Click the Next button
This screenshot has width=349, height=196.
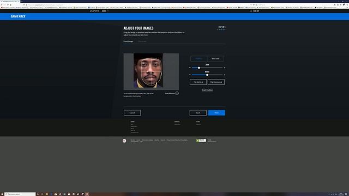click(x=216, y=113)
